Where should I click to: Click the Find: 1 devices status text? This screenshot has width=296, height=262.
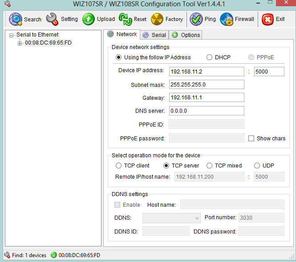(x=29, y=255)
